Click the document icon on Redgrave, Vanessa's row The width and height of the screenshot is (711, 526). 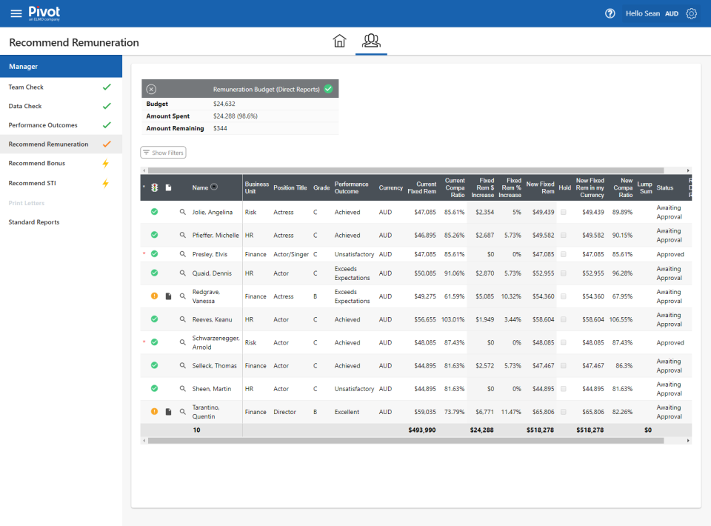click(x=168, y=296)
